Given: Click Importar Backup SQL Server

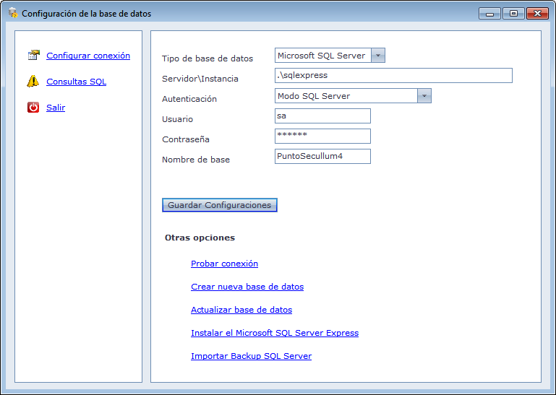Looking at the screenshot, I should [251, 356].
